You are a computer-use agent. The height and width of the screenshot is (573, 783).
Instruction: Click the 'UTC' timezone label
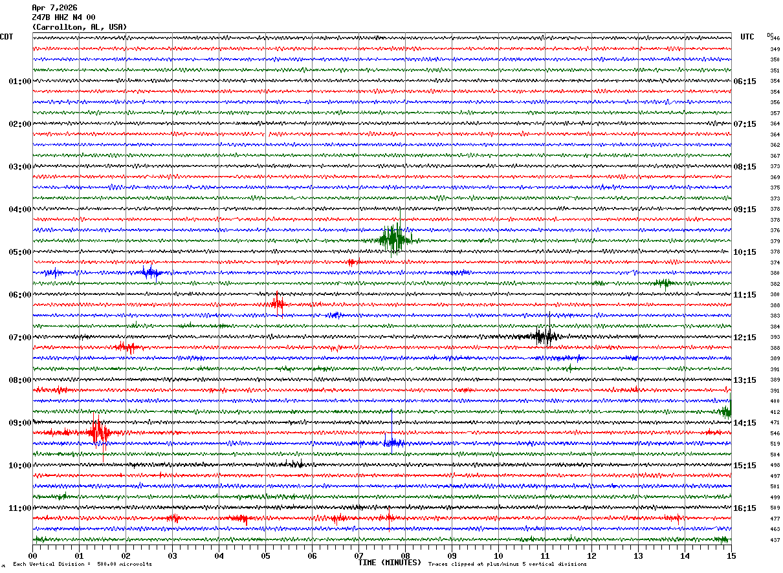(x=747, y=37)
